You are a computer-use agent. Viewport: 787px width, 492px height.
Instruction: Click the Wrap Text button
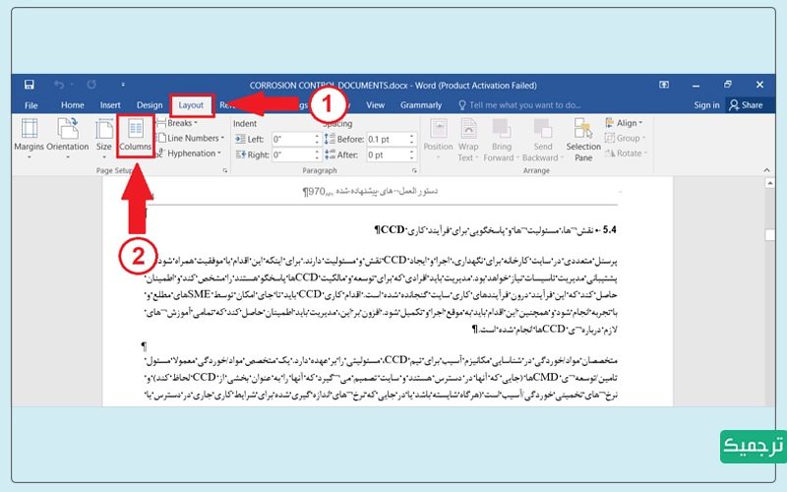pyautogui.click(x=468, y=140)
